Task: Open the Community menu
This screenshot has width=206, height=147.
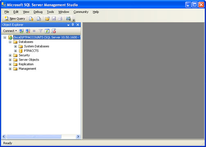Action: (81, 12)
